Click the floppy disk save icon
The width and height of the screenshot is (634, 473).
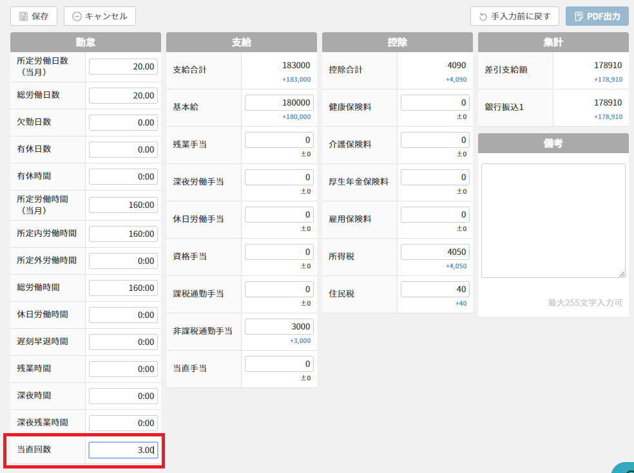point(24,16)
